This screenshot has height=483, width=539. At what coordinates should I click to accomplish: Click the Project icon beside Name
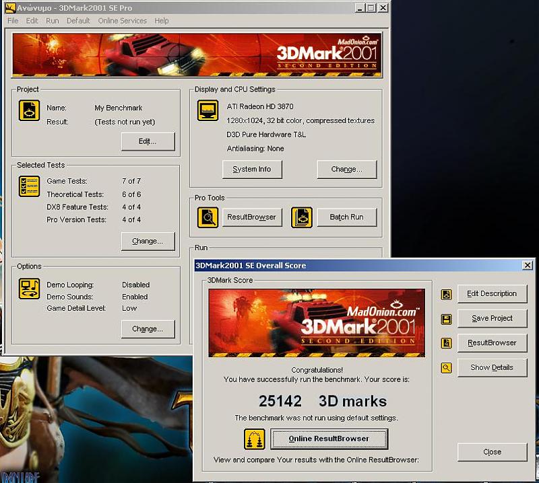click(29, 110)
